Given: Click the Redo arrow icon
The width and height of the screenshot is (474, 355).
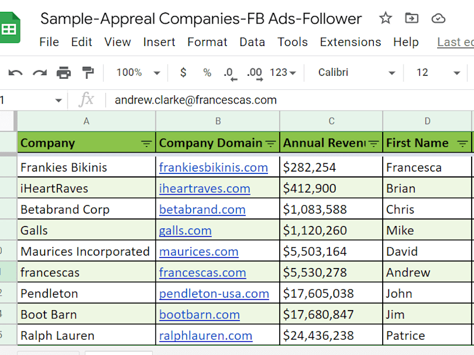Looking at the screenshot, I should (x=40, y=73).
